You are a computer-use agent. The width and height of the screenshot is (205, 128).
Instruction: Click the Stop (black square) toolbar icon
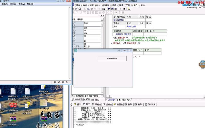point(124,9)
